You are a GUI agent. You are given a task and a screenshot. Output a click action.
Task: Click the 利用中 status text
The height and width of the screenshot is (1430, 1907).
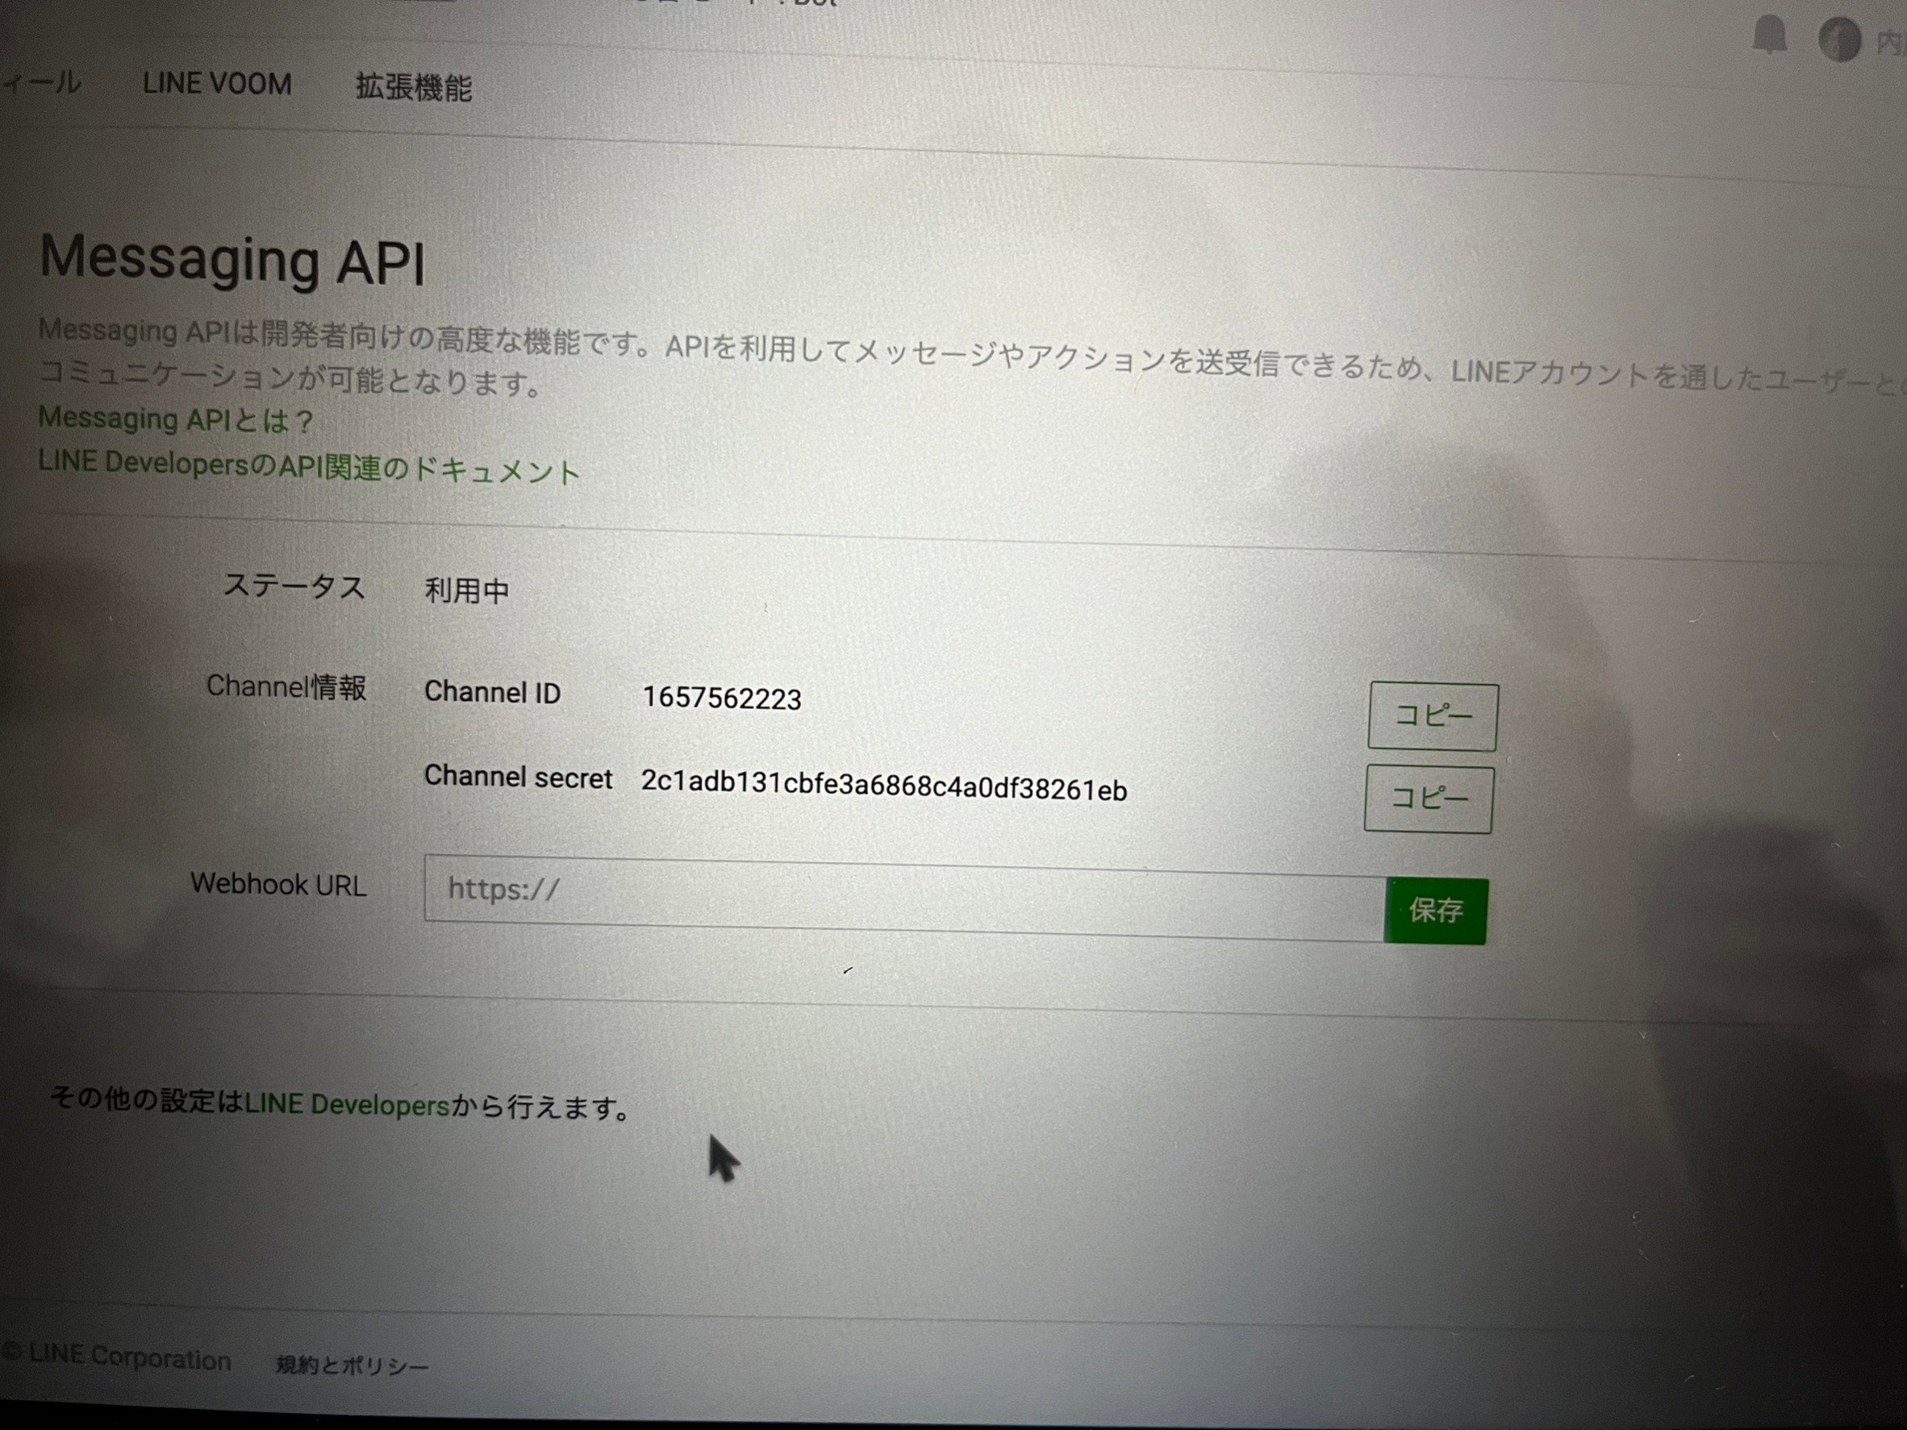[466, 590]
